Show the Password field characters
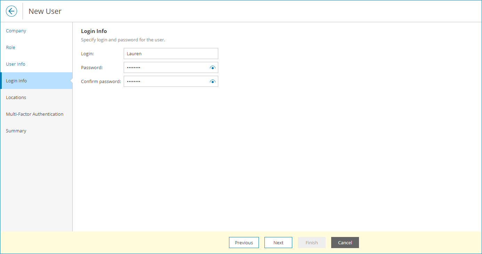Viewport: 482px width, 254px height. pyautogui.click(x=213, y=68)
